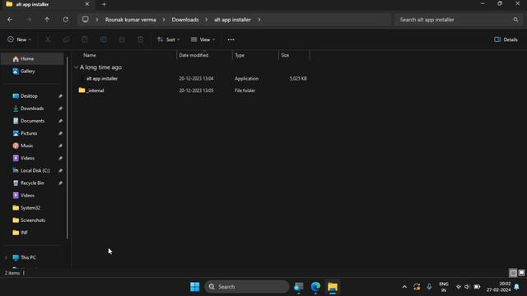This screenshot has width=527, height=296.
Task: Click Downloads breadcrumb in address bar
Action: click(x=184, y=20)
